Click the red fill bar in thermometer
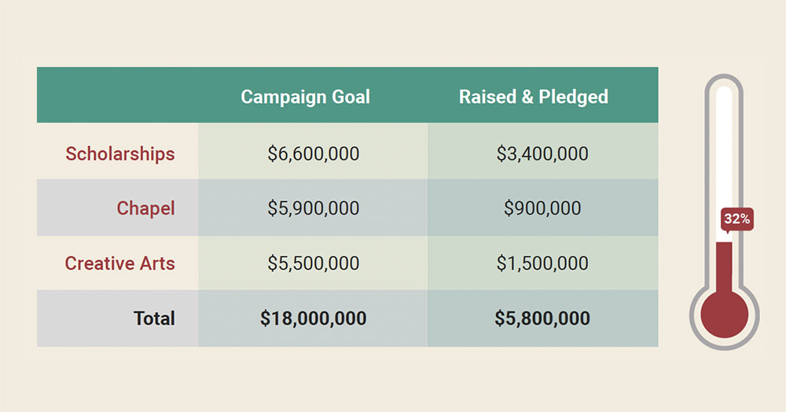This screenshot has height=412, width=786. coord(725,268)
